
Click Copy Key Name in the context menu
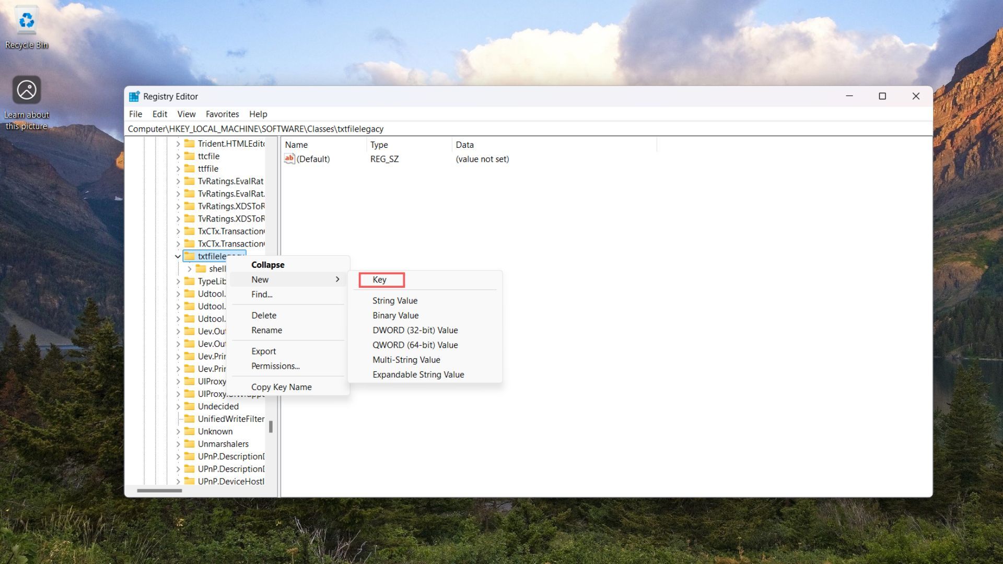[x=281, y=386]
